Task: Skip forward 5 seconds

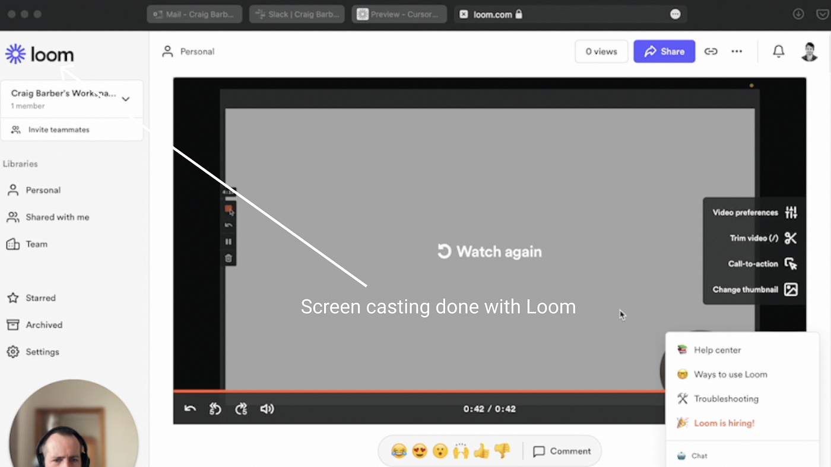Action: click(x=241, y=409)
